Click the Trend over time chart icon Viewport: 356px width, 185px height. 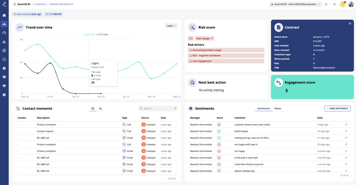[20, 27]
